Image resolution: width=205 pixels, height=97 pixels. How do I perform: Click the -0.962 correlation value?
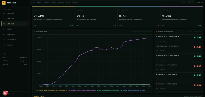pos(197,85)
